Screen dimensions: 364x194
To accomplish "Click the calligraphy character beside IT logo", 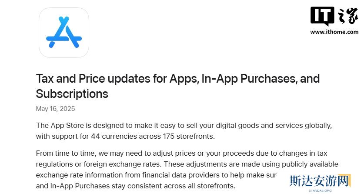I will coord(347,17).
